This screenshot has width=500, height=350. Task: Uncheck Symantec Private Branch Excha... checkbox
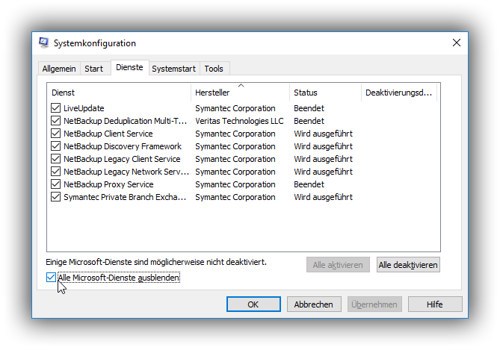tap(55, 197)
